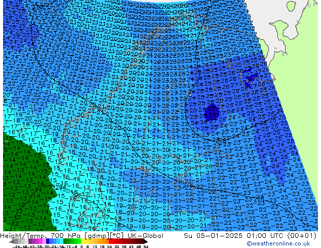Click the weatheronline.co.uk copyright link
The height and width of the screenshot is (248, 321).
click(x=278, y=243)
